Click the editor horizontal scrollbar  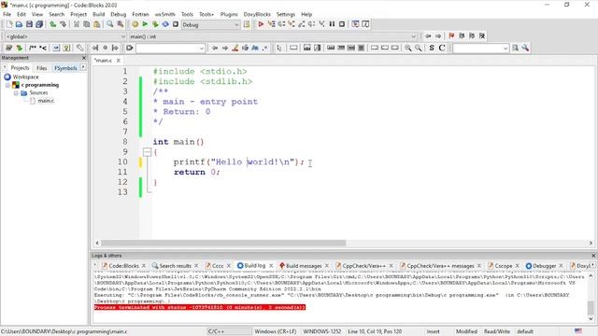coord(223,243)
